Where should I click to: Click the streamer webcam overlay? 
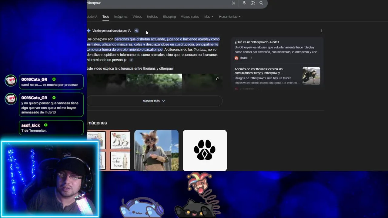pos(49,179)
